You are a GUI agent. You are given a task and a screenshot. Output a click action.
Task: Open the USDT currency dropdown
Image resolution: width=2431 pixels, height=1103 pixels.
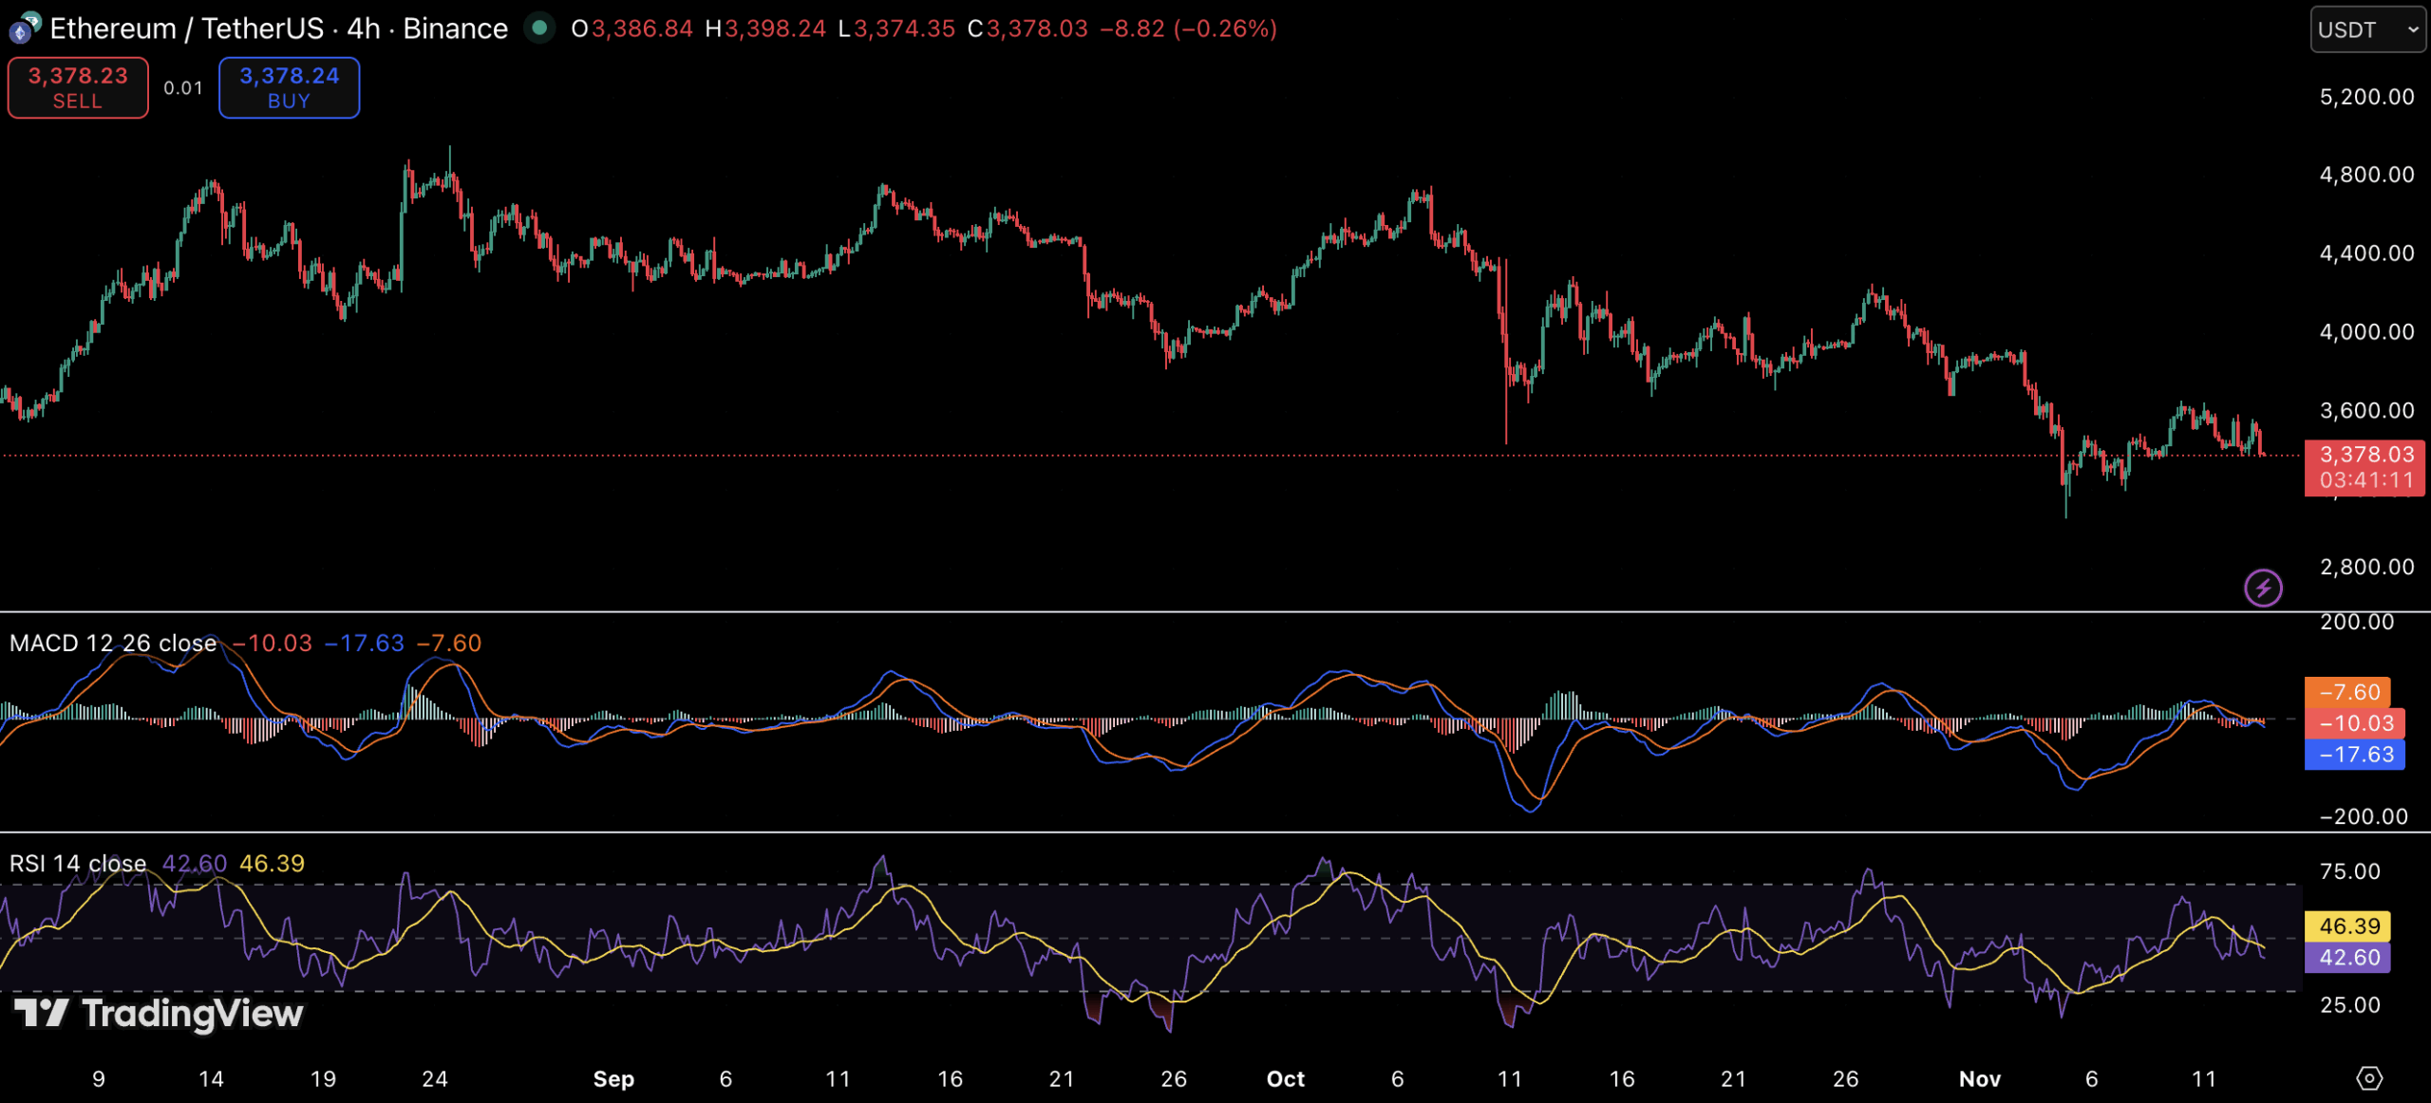[x=2366, y=29]
